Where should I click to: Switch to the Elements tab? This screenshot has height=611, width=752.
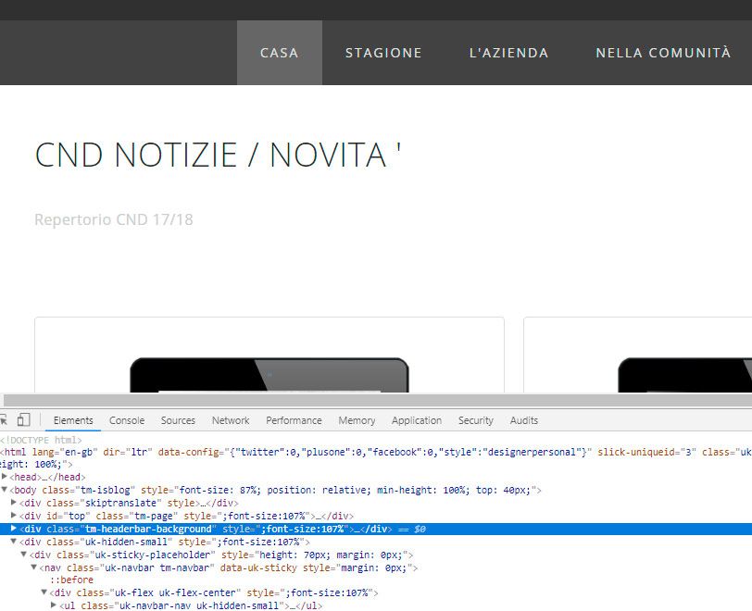[x=73, y=420]
